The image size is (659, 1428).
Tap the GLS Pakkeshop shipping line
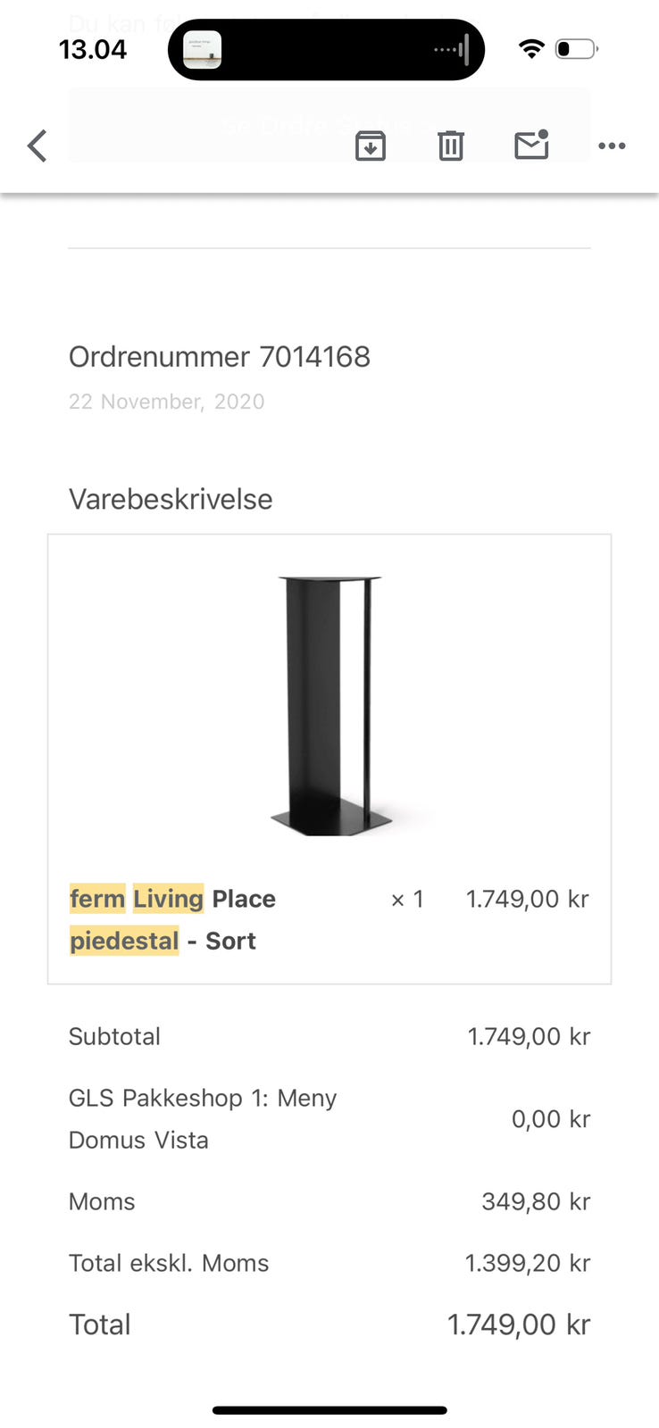202,1117
